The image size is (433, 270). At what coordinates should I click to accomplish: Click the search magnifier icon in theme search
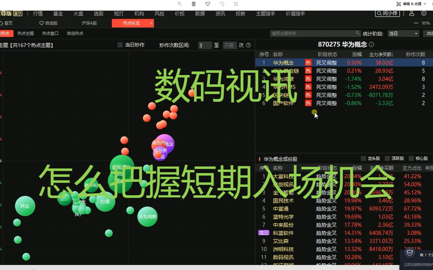pos(358,33)
